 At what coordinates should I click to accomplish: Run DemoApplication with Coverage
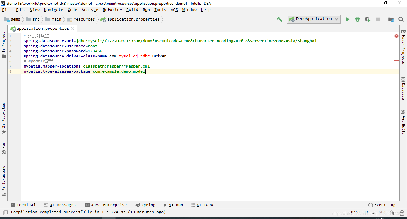tap(367, 19)
